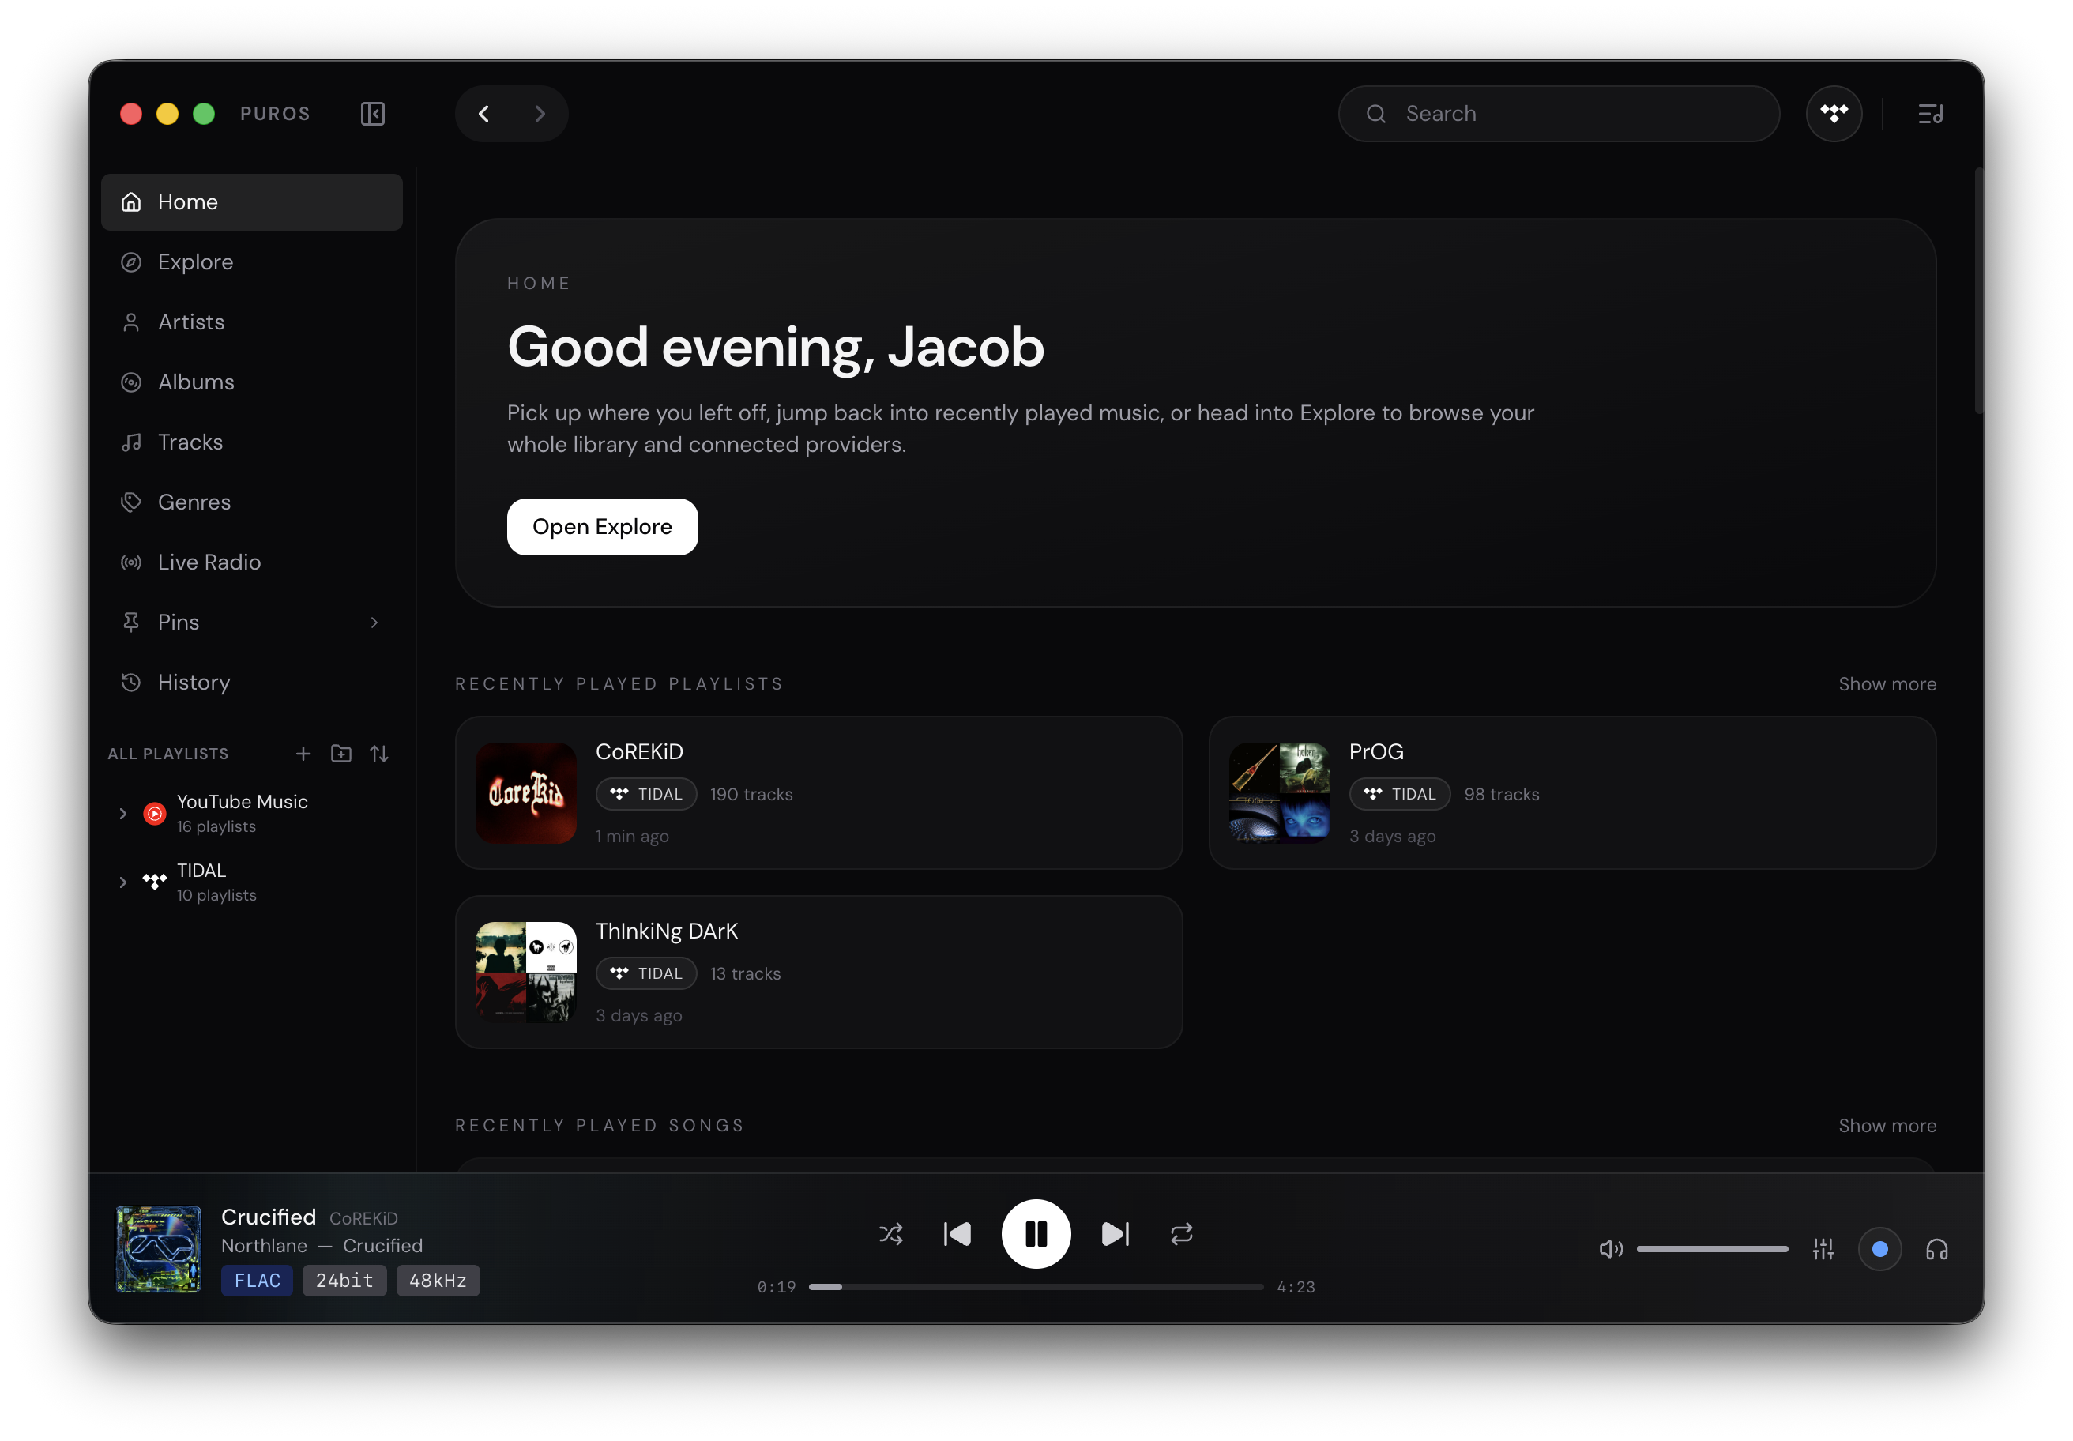Mute using the speaker icon

pyautogui.click(x=1611, y=1250)
